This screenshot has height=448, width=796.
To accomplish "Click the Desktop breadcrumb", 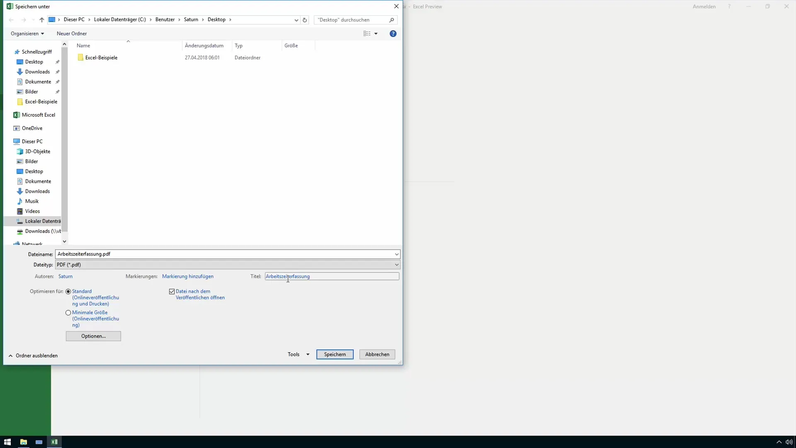I will click(216, 19).
